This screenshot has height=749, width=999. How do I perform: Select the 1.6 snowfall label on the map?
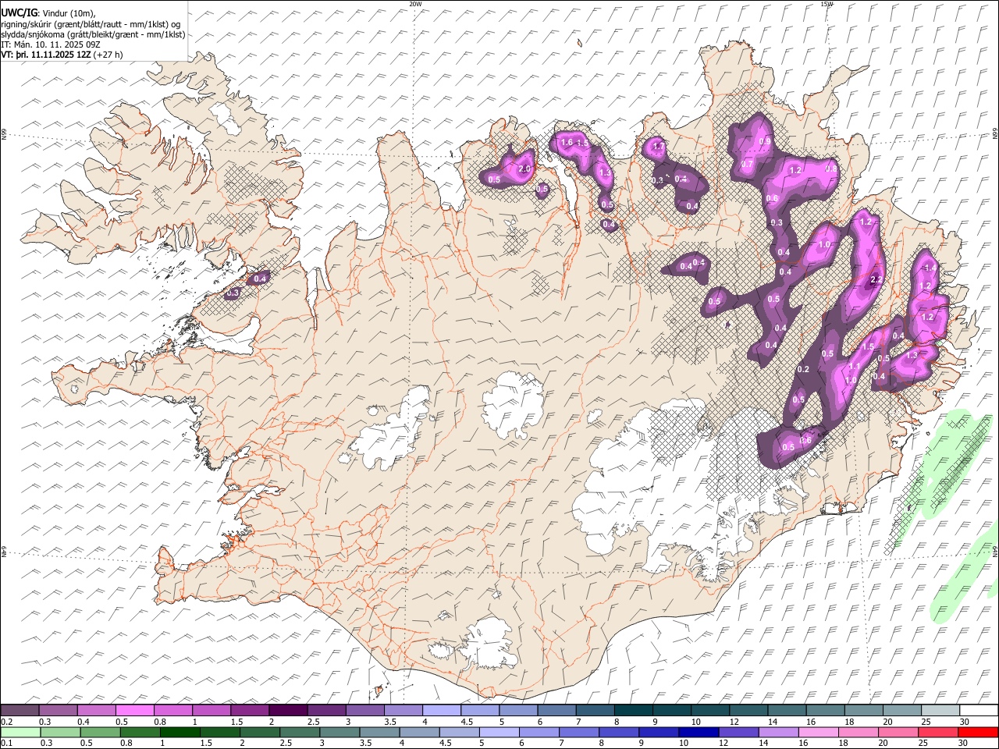pyautogui.click(x=567, y=143)
